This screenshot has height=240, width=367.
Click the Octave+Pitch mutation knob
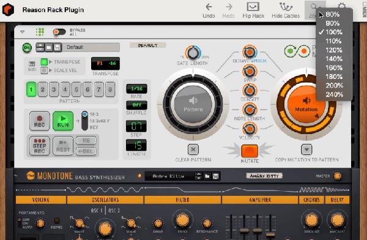[250, 51]
